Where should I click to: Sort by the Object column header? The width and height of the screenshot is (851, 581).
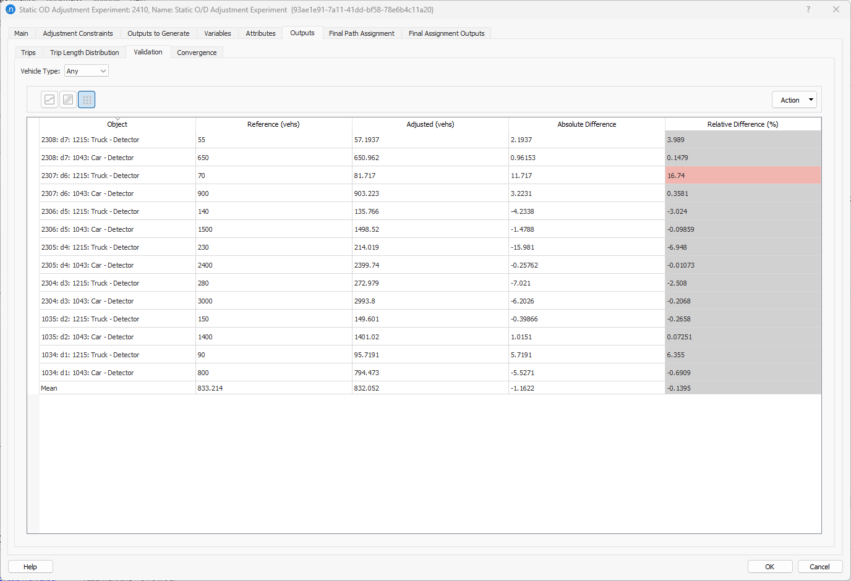118,124
